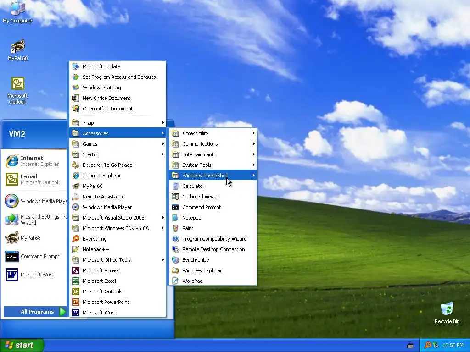The height and width of the screenshot is (352, 470).
Task: Click the Microsoft Excel icon
Action: [76, 281]
